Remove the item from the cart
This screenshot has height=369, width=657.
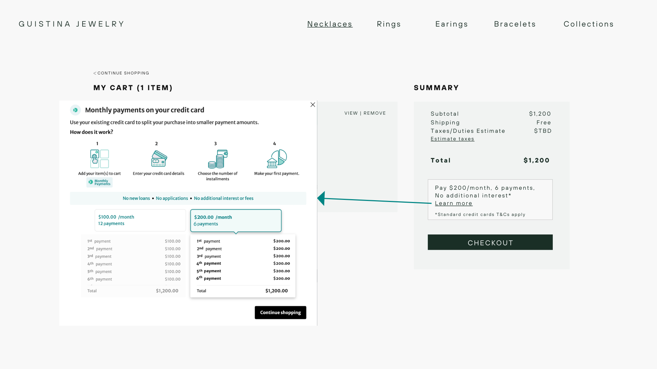tap(375, 113)
